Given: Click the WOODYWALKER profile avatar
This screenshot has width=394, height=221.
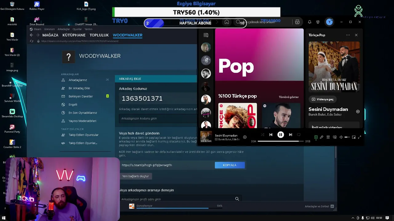Looking at the screenshot, I should click(68, 57).
